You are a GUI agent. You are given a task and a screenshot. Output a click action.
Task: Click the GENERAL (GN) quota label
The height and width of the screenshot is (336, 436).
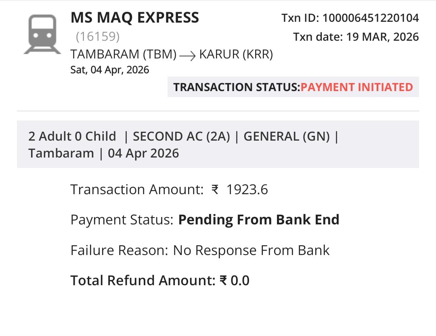pyautogui.click(x=287, y=136)
